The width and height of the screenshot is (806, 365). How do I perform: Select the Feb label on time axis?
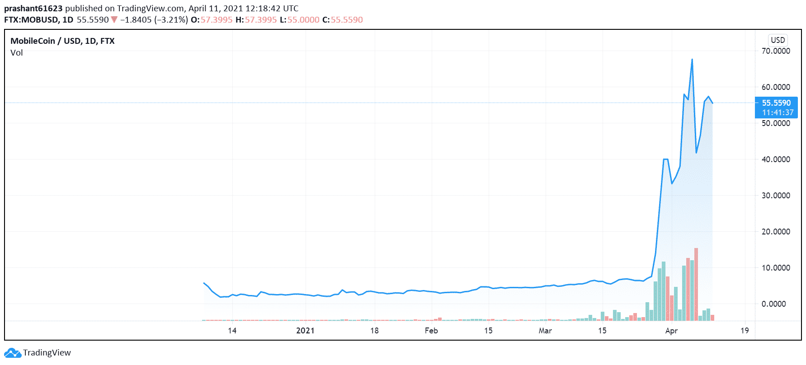[x=431, y=331]
